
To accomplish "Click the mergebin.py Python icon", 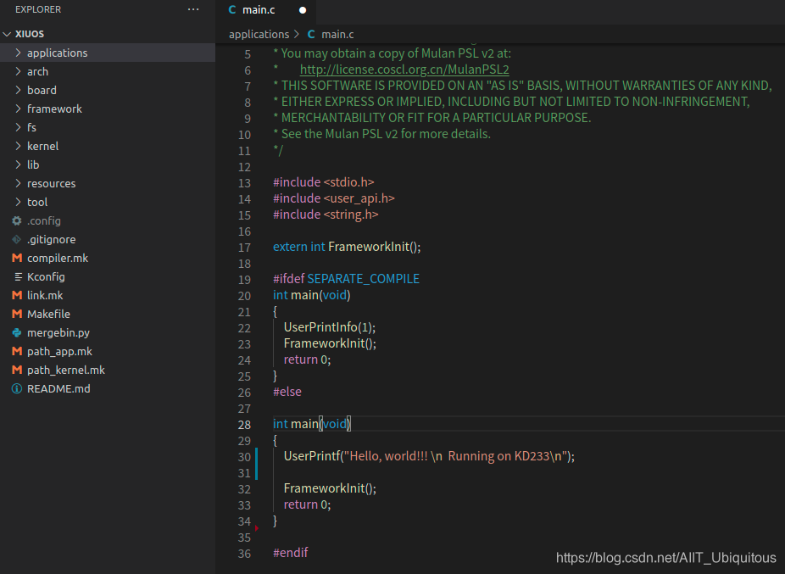I will coord(17,332).
